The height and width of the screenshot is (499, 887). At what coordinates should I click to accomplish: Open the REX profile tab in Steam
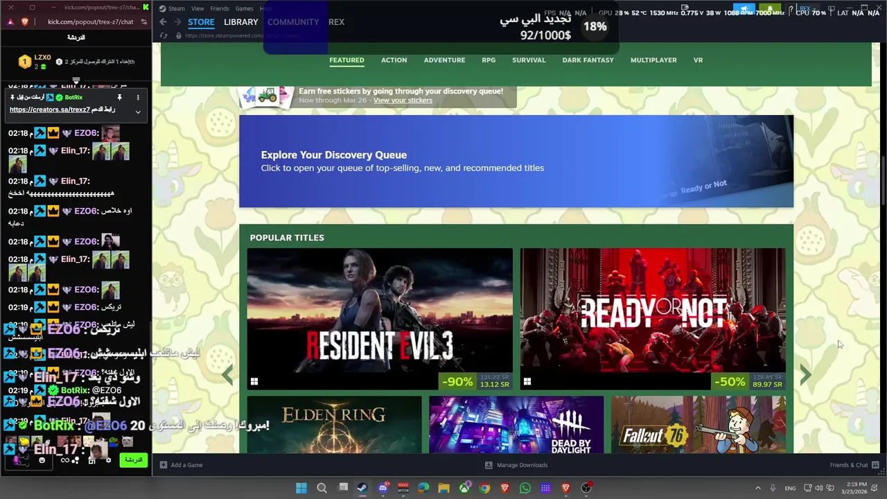click(336, 22)
